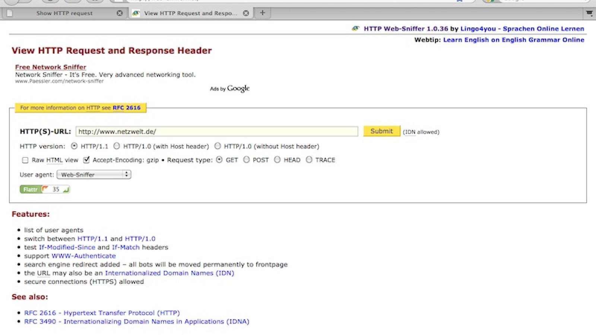The width and height of the screenshot is (596, 335).
Task: Click the blank page icon on first tab
Action: 10,13
